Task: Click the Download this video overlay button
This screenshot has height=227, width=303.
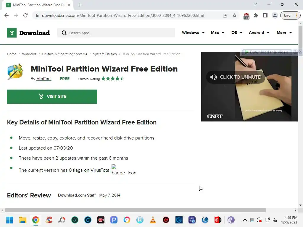Action: [x=267, y=52]
